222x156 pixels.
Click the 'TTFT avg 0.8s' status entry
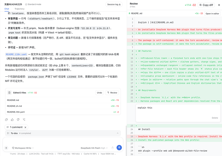(69, 154)
